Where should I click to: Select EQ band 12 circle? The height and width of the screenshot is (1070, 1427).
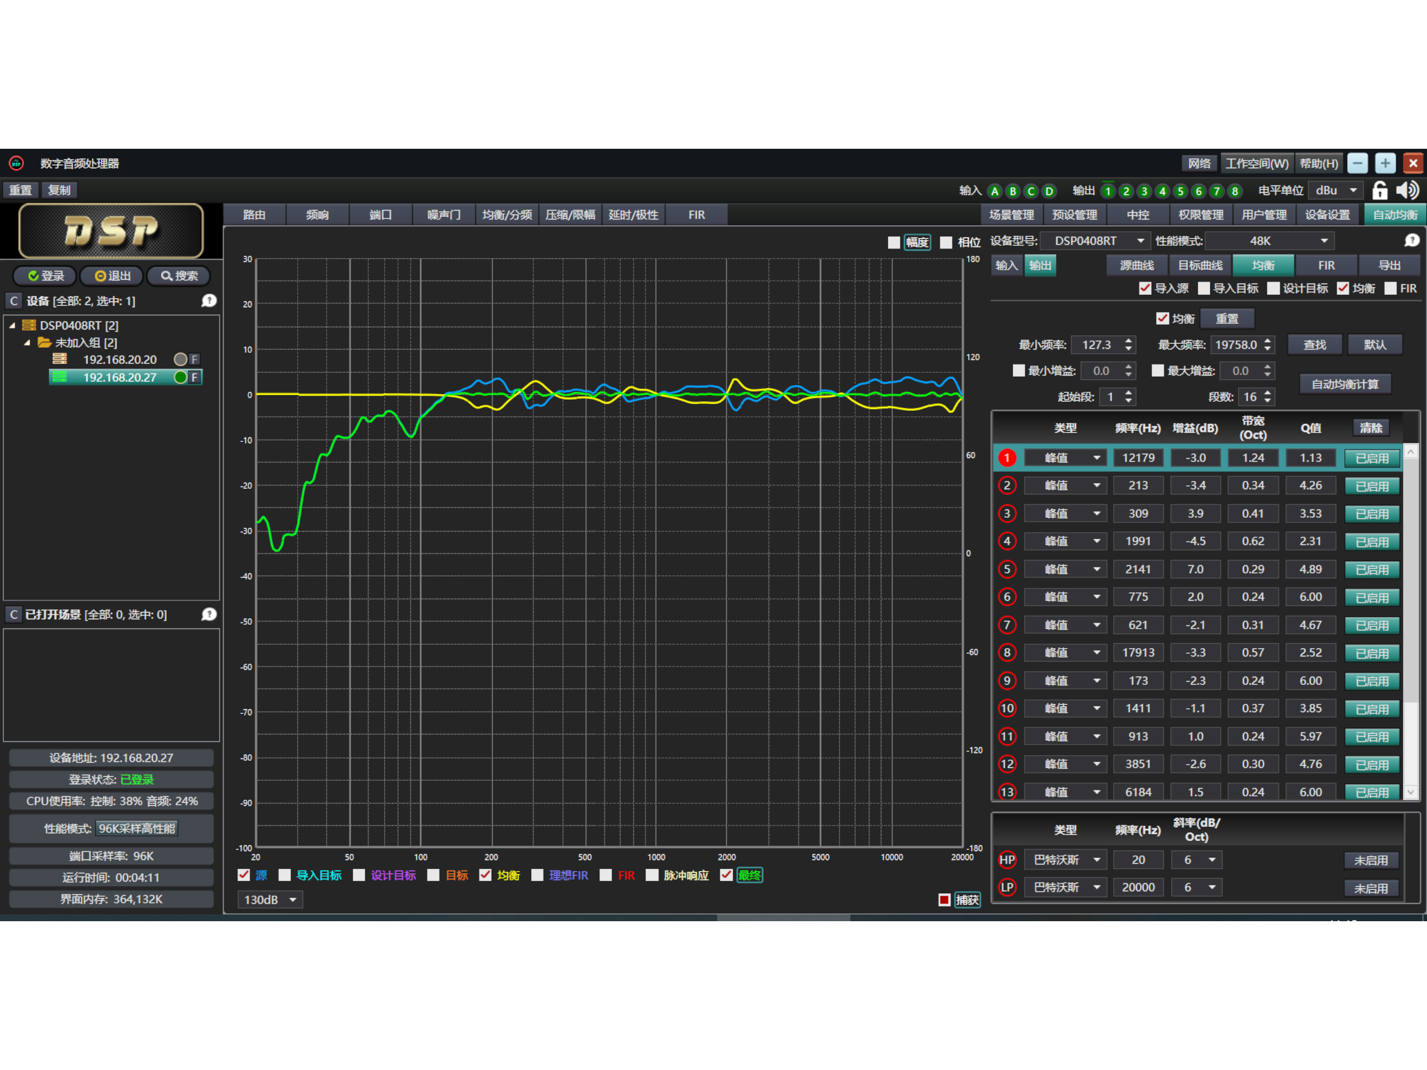[x=1007, y=764]
